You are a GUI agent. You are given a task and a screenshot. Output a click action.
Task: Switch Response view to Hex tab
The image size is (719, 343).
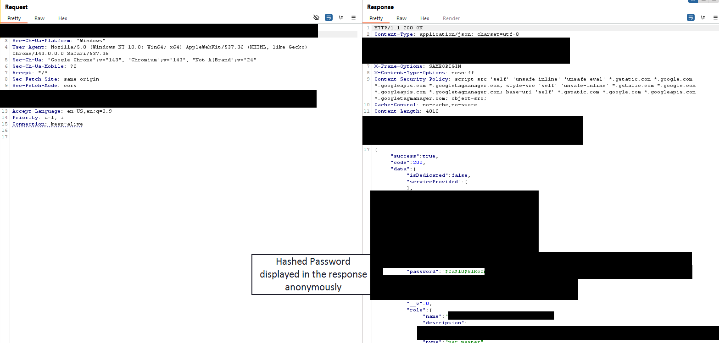425,18
